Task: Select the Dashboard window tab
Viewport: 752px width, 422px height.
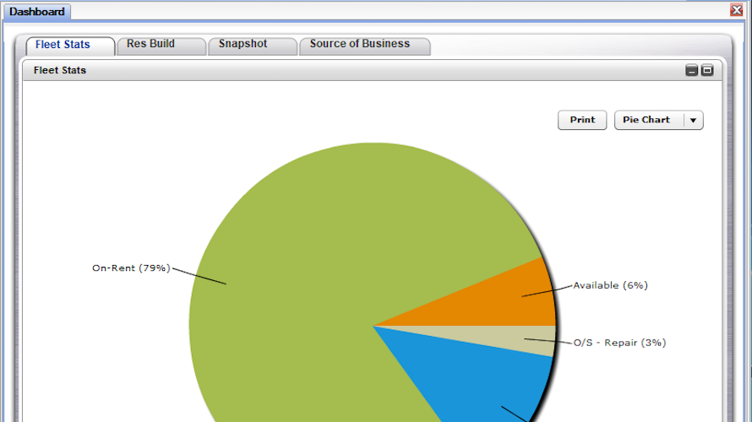Action: pyautogui.click(x=37, y=12)
